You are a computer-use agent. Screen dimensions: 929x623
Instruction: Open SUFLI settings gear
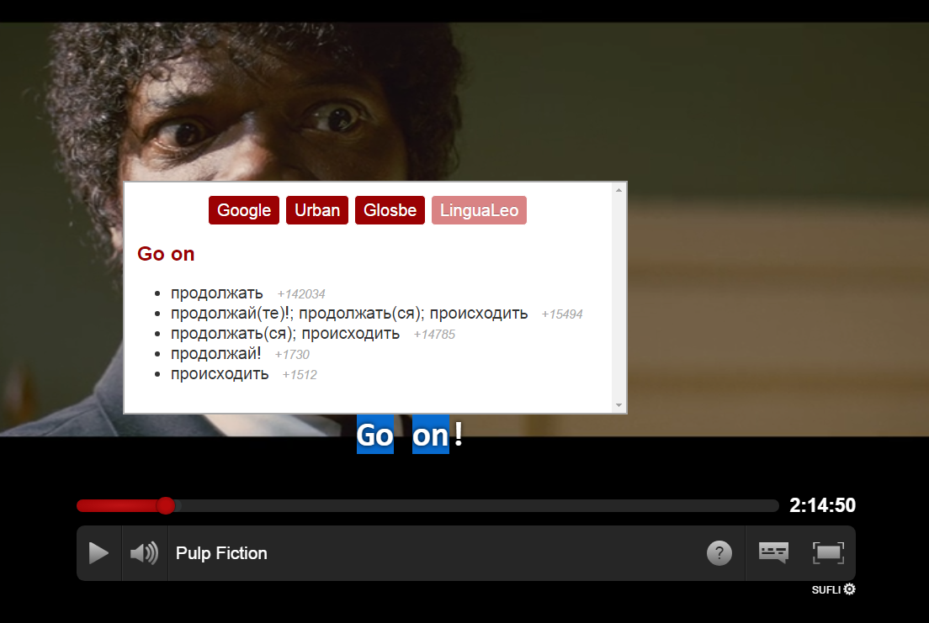[x=850, y=589]
